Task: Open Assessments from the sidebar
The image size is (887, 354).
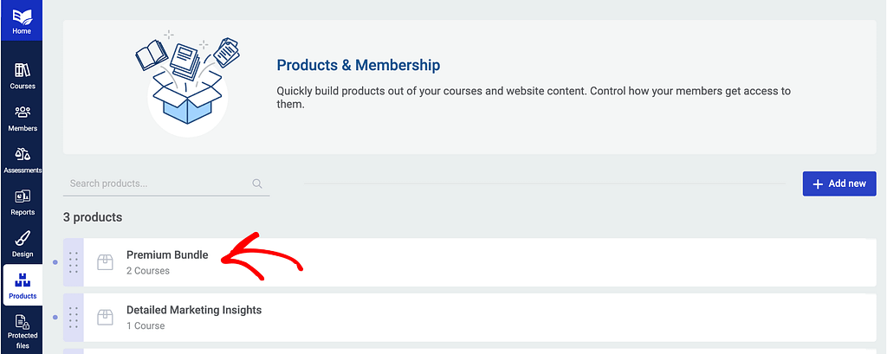Action: pos(22,161)
